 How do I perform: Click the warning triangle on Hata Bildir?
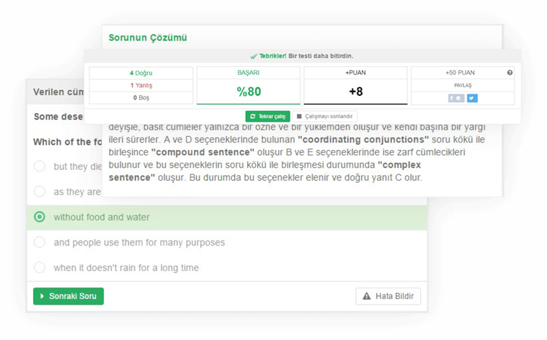tap(366, 296)
